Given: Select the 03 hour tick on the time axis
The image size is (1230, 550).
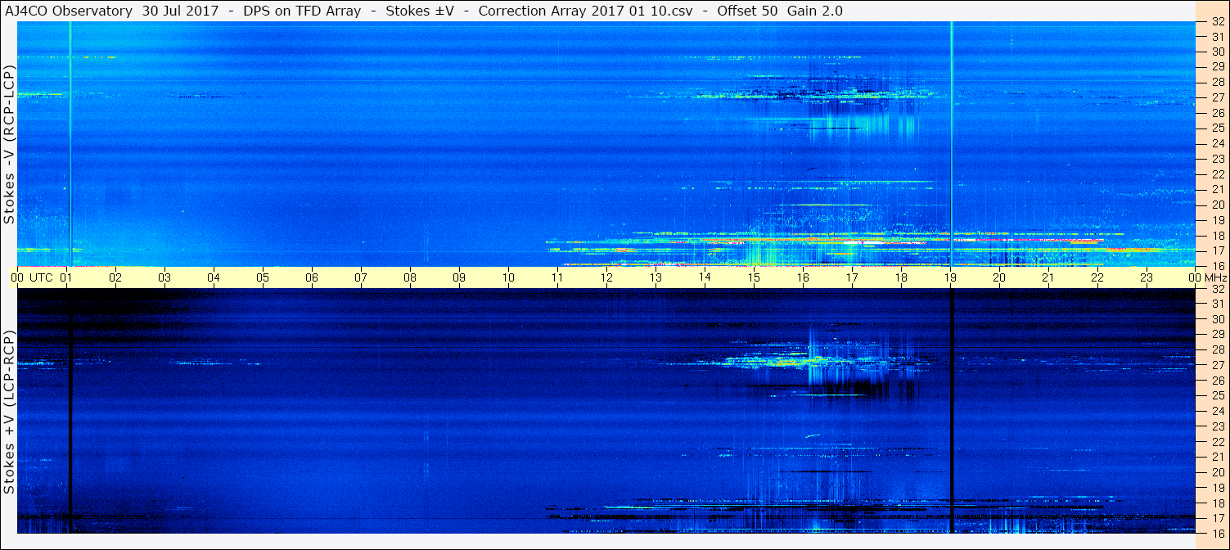Looking at the screenshot, I should (164, 277).
